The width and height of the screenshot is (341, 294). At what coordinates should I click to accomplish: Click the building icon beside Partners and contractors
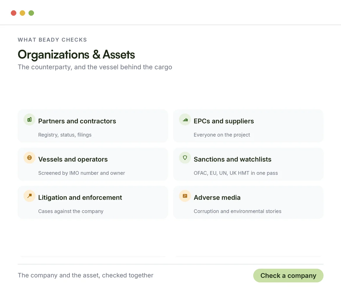pos(29,120)
